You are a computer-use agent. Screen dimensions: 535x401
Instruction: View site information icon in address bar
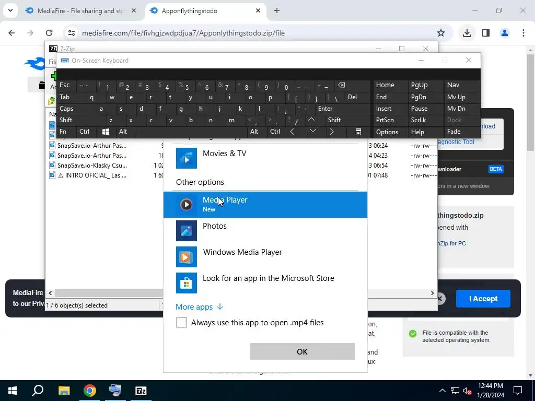(x=72, y=33)
